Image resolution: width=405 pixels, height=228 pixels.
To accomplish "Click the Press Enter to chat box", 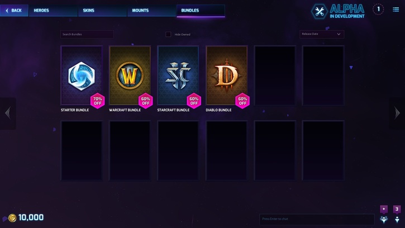I will [x=317, y=219].
